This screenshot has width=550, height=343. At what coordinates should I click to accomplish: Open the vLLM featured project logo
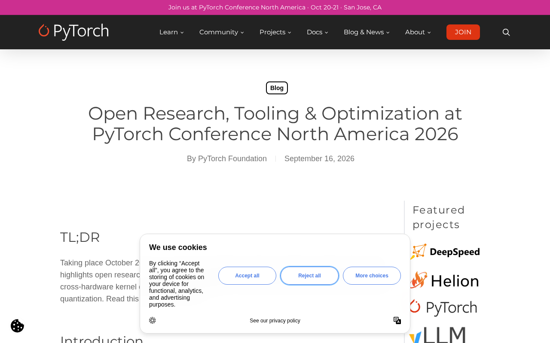point(437,335)
